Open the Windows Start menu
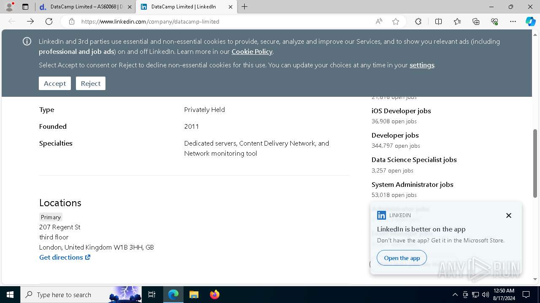 [x=10, y=295]
